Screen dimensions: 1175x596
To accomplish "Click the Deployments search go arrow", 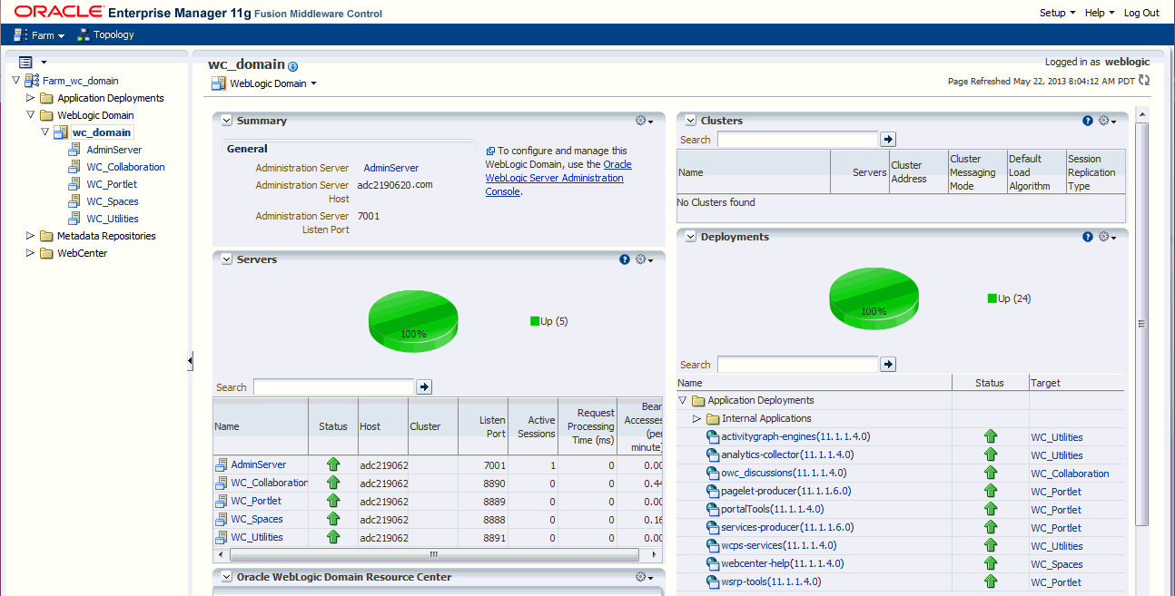I will click(889, 364).
